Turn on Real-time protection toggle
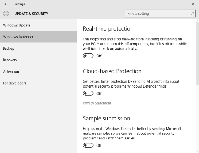Viewport: 199px width, 153px height. coord(88,56)
